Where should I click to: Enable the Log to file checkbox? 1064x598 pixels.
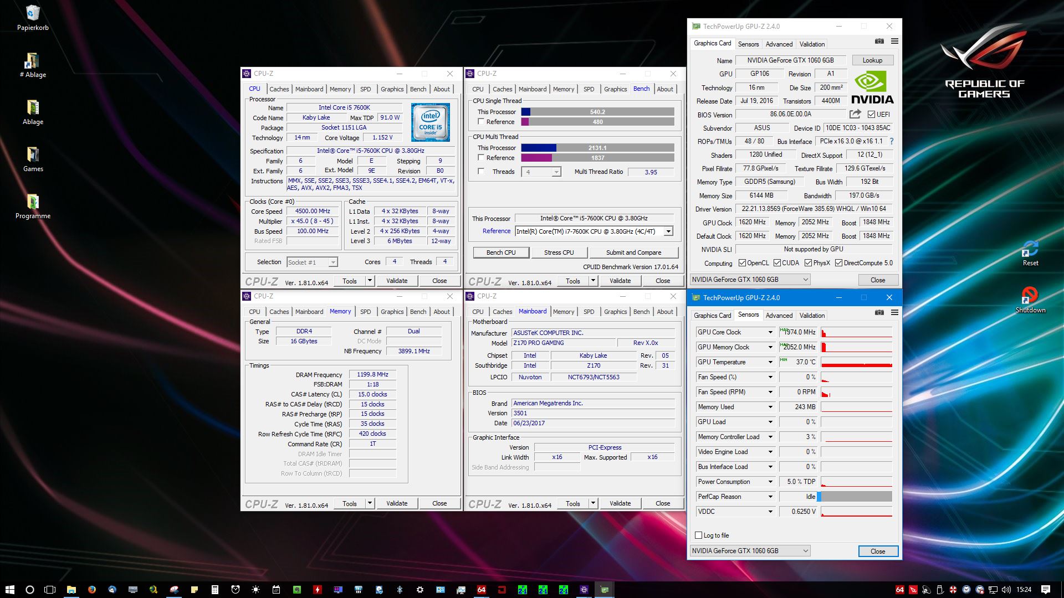point(699,535)
